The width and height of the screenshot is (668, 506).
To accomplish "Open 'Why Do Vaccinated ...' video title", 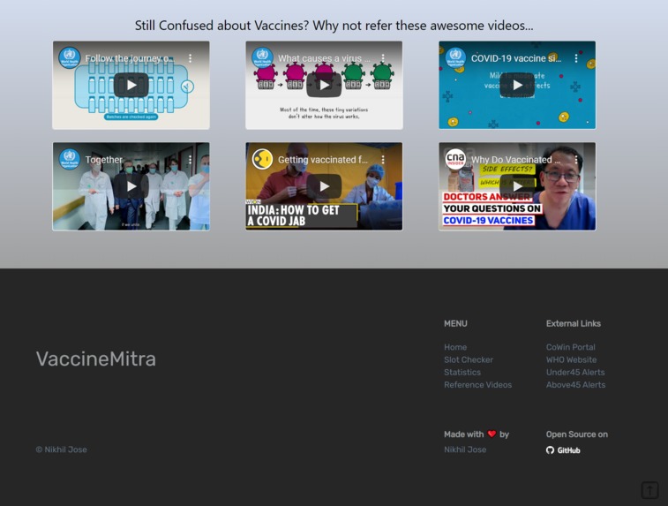I will pyautogui.click(x=515, y=160).
